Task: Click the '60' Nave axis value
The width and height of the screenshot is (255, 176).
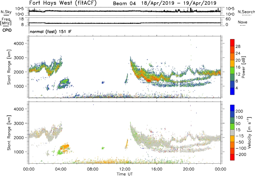Action: 228,19
